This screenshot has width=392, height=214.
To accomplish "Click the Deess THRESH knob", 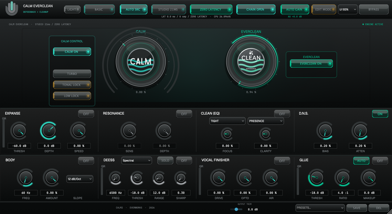I will 137,178.
